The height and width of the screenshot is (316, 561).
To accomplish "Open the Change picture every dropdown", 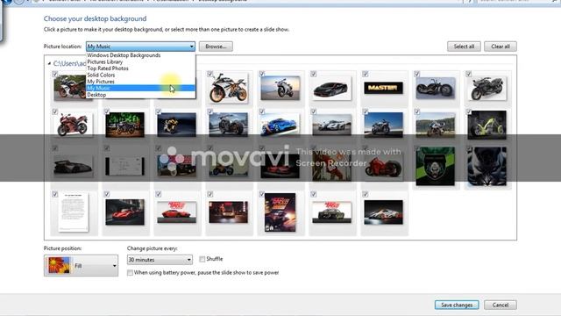I will (160, 260).
